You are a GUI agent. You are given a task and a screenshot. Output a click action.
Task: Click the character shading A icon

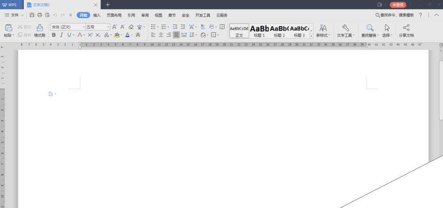(x=138, y=35)
